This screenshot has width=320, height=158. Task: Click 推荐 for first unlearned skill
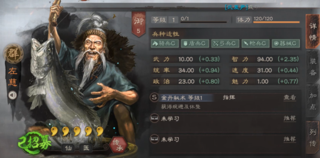pyautogui.click(x=290, y=118)
